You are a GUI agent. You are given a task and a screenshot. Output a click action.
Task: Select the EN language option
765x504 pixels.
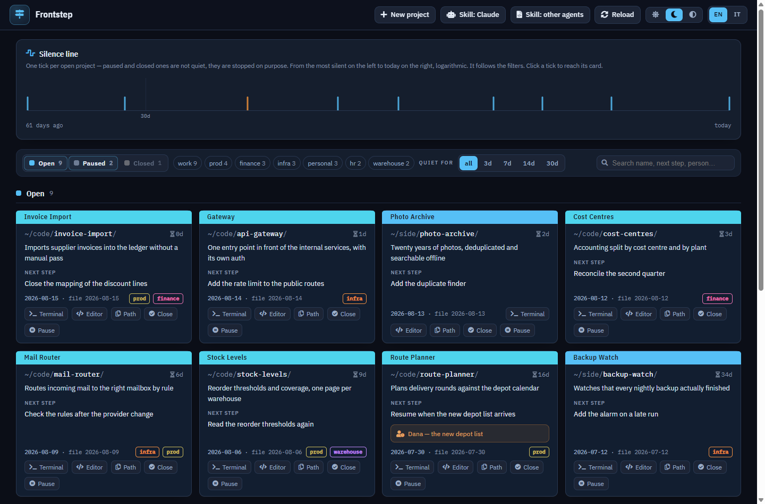718,15
